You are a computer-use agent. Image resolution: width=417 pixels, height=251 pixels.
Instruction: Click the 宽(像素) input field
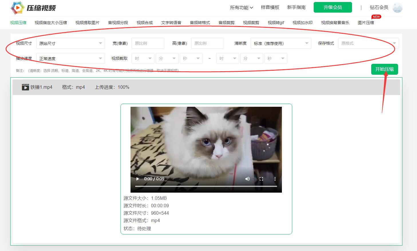148,43
